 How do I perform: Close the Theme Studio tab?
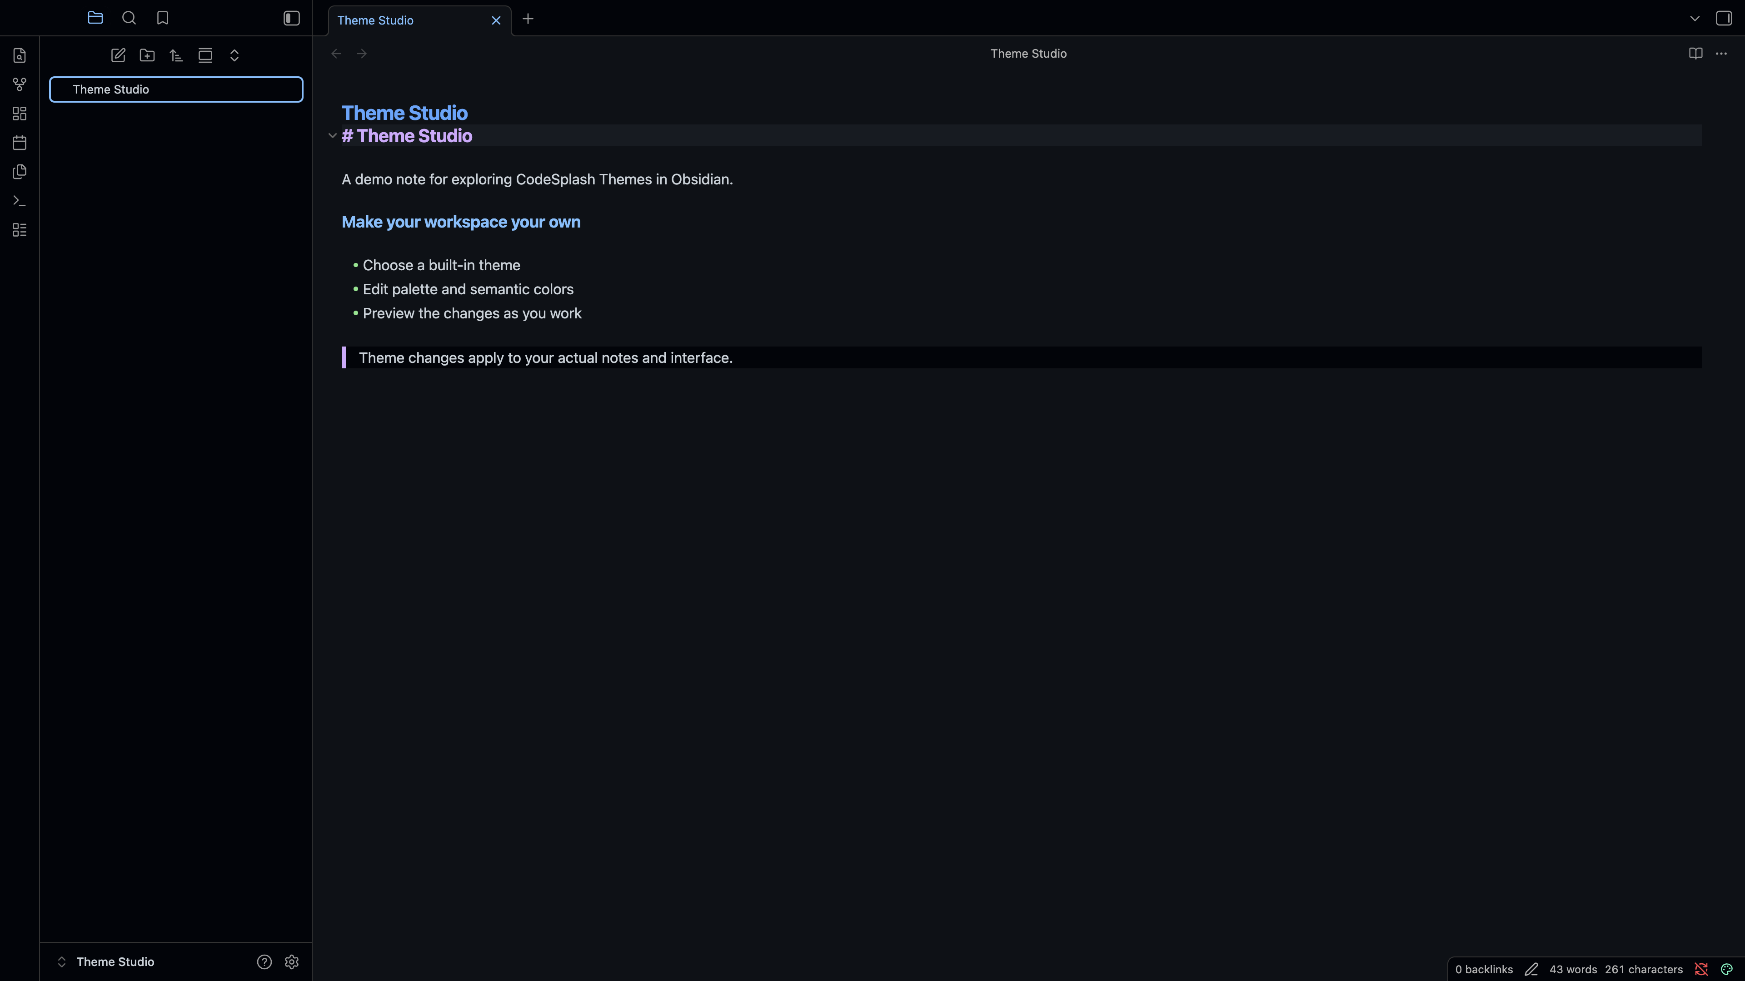point(496,20)
